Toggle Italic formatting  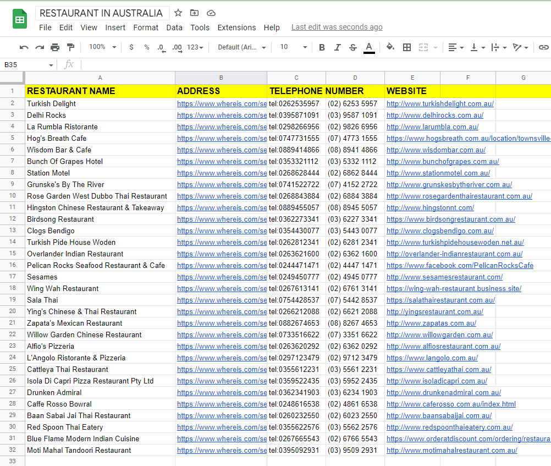click(x=337, y=47)
